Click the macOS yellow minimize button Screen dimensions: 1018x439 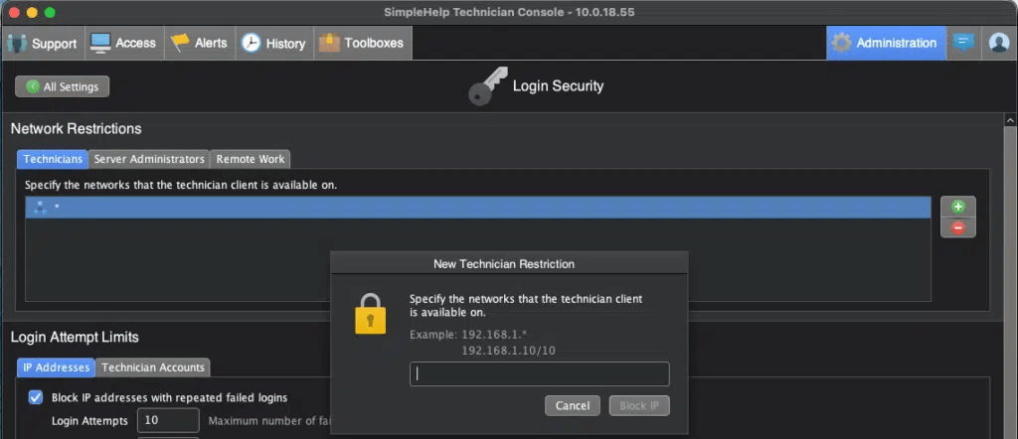(x=32, y=12)
